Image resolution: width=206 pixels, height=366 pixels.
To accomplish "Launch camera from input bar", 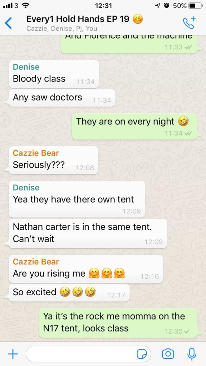I will [168, 354].
